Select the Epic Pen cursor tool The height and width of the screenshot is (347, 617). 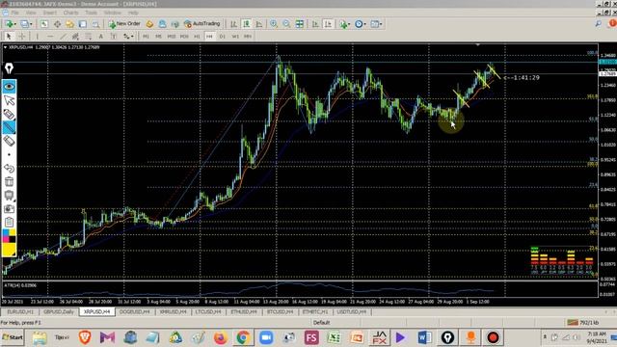[x=9, y=100]
